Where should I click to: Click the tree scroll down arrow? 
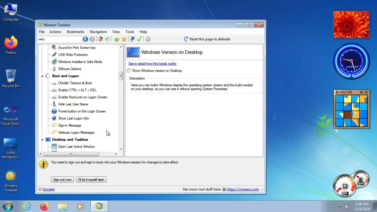pyautogui.click(x=121, y=149)
